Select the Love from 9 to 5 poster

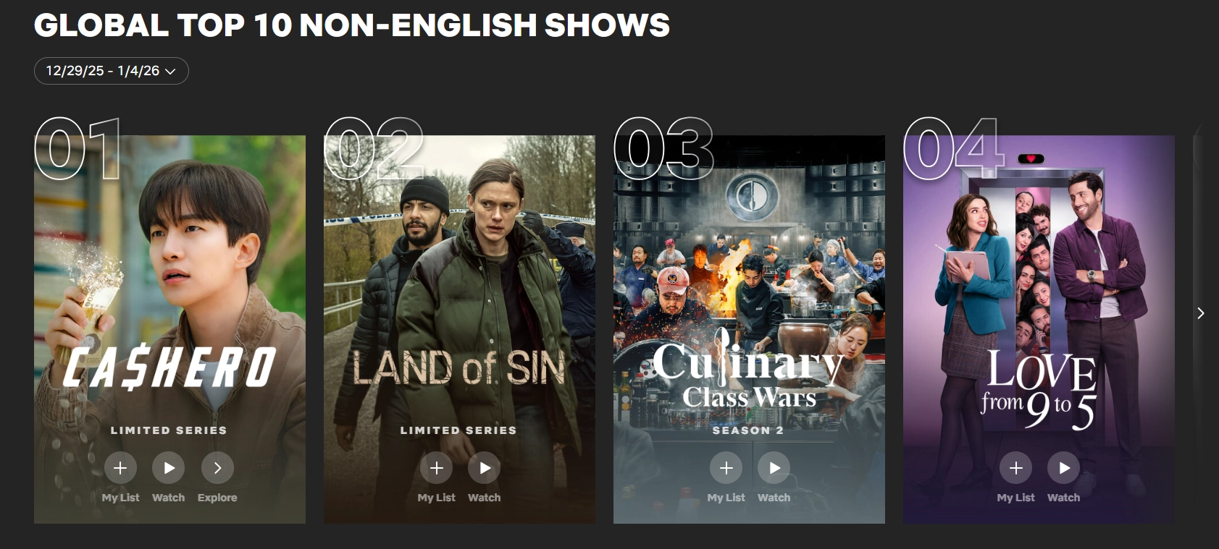click(x=1039, y=329)
